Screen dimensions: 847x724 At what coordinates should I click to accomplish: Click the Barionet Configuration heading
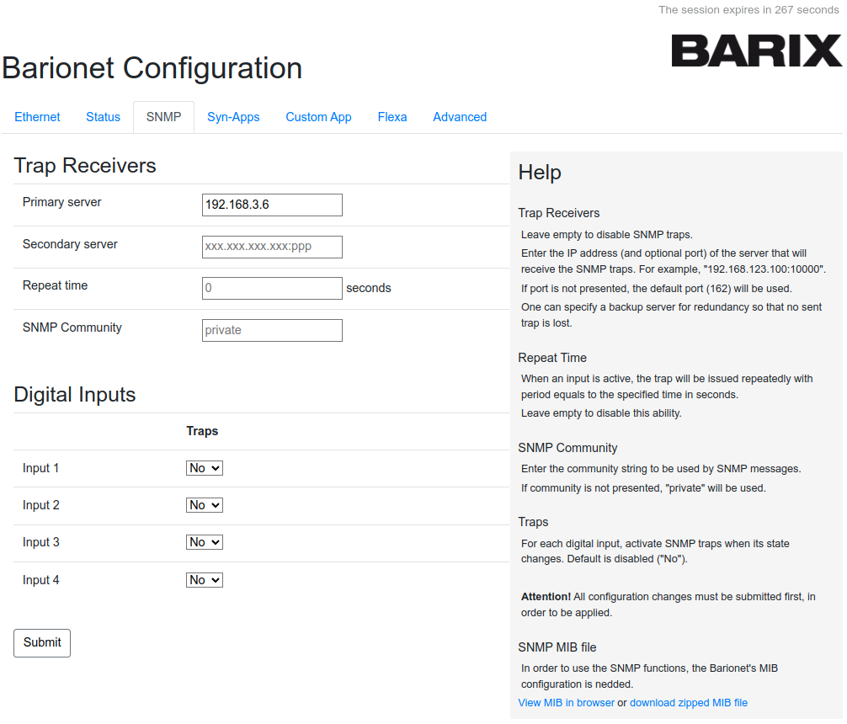point(152,68)
